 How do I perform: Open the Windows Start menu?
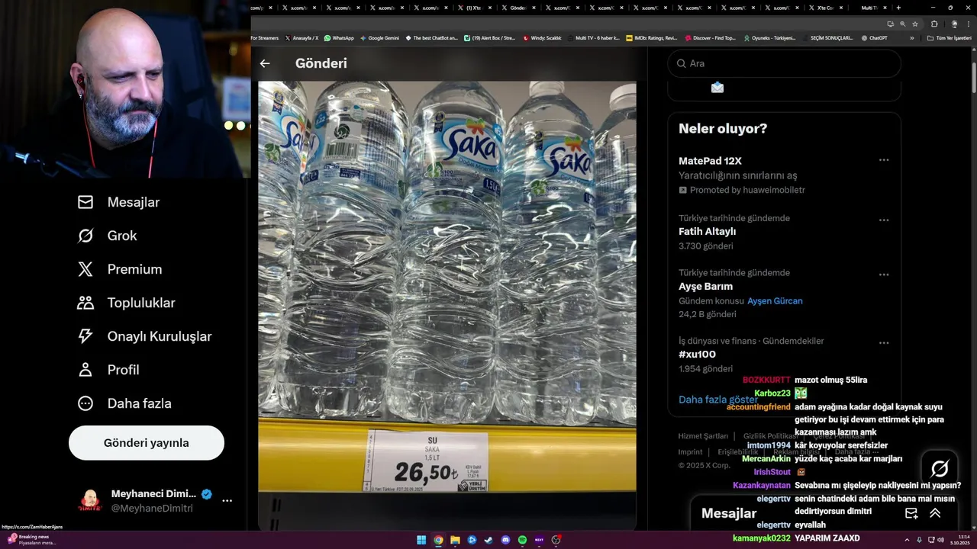point(421,540)
